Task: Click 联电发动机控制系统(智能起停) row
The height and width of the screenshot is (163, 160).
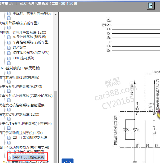Action: [x=23, y=105]
